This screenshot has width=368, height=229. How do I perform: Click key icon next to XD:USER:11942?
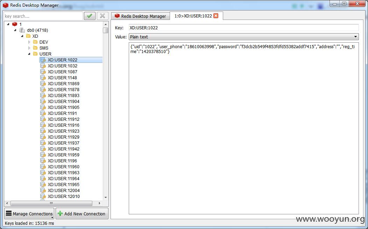click(43, 149)
